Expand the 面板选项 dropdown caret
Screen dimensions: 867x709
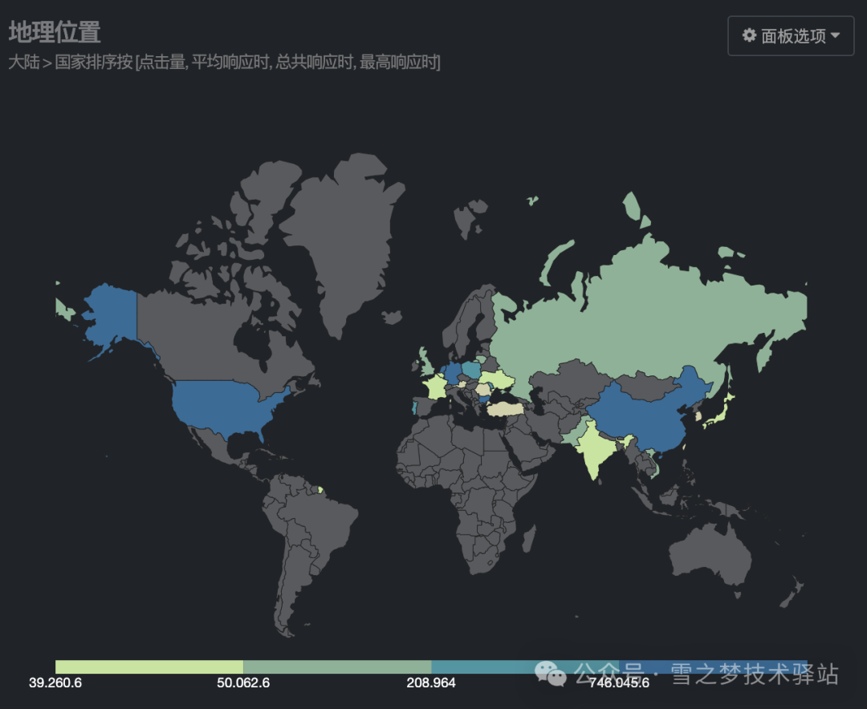click(836, 35)
